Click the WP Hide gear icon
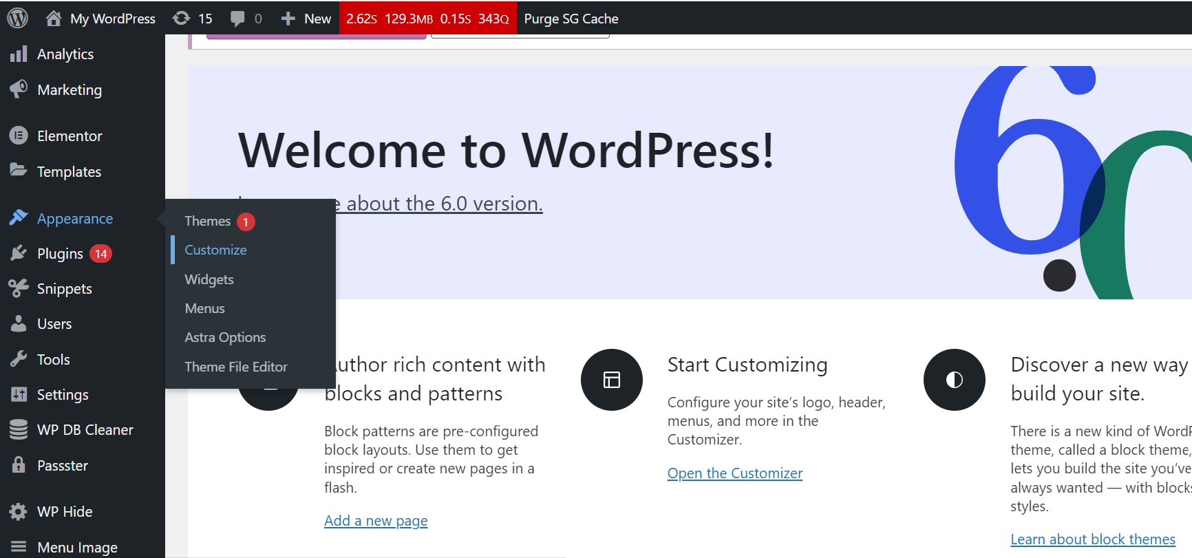Viewport: 1192px width, 558px height. (x=19, y=511)
